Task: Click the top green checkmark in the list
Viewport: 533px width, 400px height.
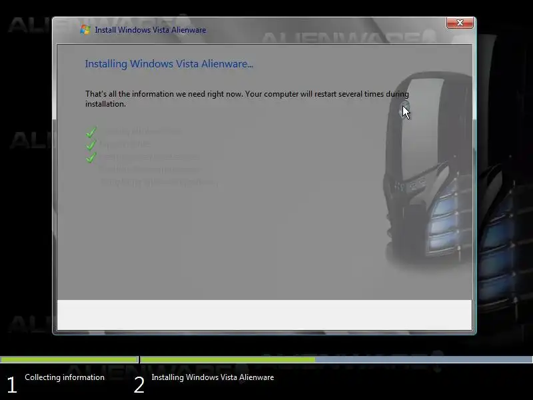Action: 91,132
